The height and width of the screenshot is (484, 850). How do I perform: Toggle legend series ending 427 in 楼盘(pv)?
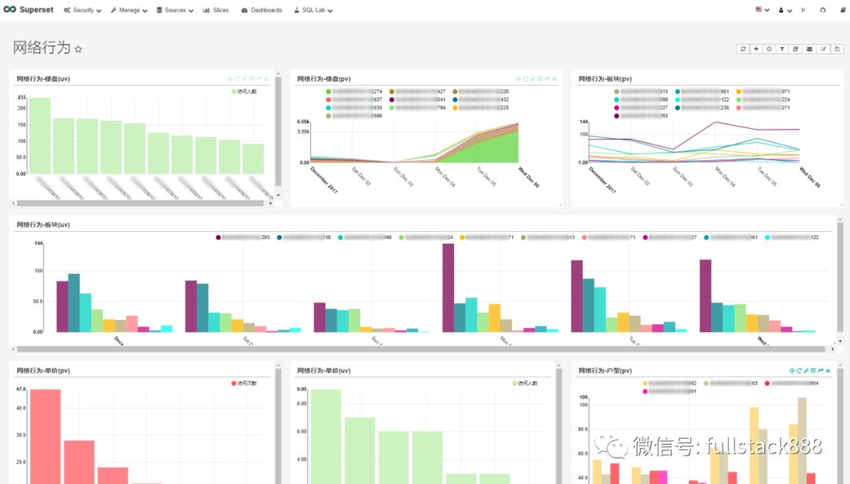[x=417, y=91]
